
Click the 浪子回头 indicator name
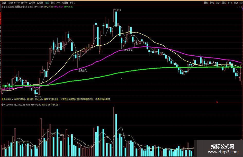pyautogui.click(x=29, y=7)
